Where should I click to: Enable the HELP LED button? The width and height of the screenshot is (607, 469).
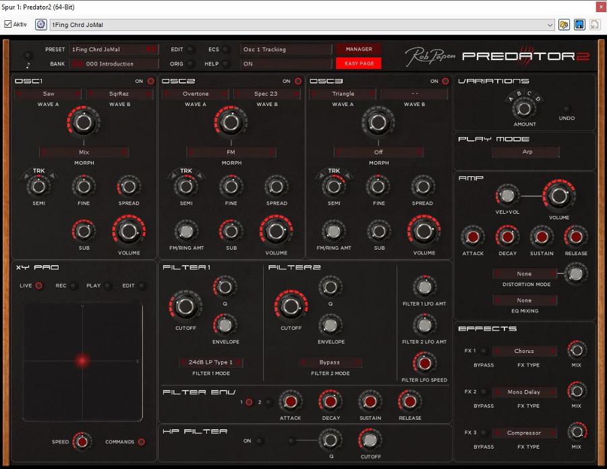225,63
